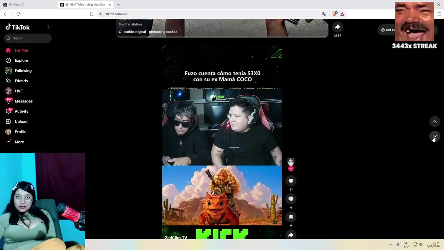Focus the TikTok Search field
The width and height of the screenshot is (444, 250).
28,38
